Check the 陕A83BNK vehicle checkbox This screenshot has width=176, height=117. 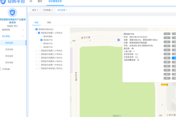(41, 37)
